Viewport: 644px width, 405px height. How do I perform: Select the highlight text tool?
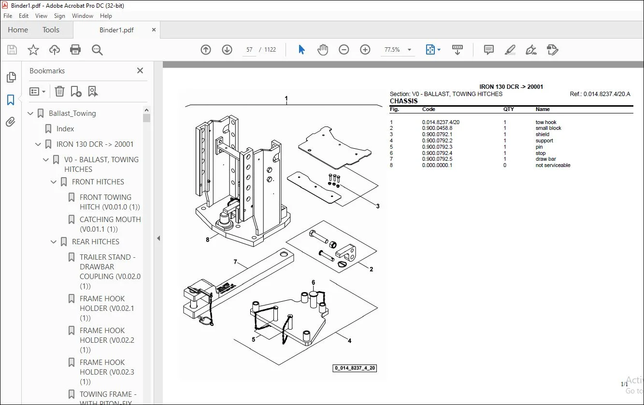[510, 50]
